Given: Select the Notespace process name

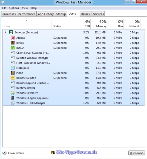Looking at the screenshot, I should coord(23,68).
